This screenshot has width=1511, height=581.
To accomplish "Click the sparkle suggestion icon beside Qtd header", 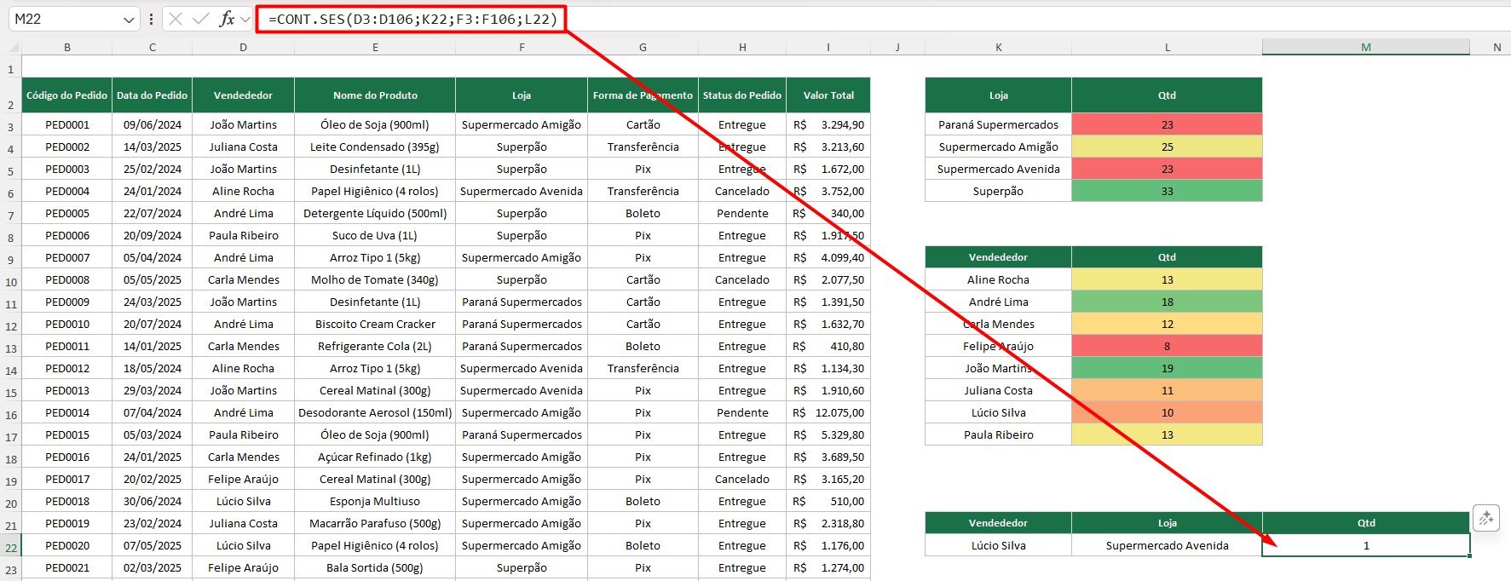I will click(x=1486, y=518).
